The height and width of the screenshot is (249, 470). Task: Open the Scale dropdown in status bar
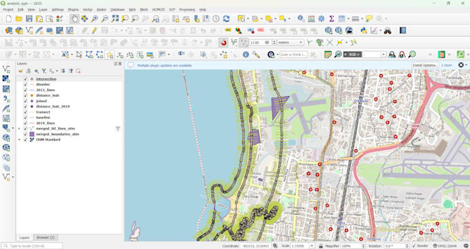[x=312, y=246]
